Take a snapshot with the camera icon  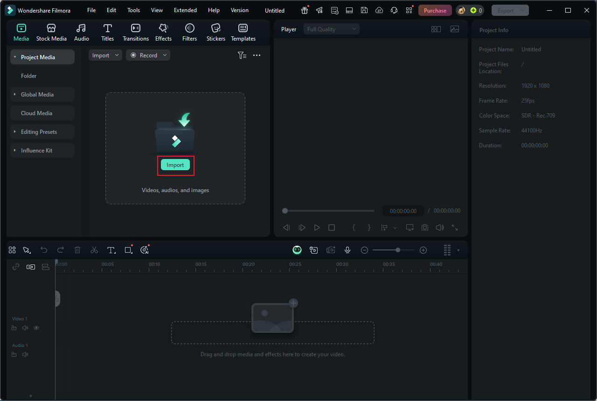pos(424,227)
